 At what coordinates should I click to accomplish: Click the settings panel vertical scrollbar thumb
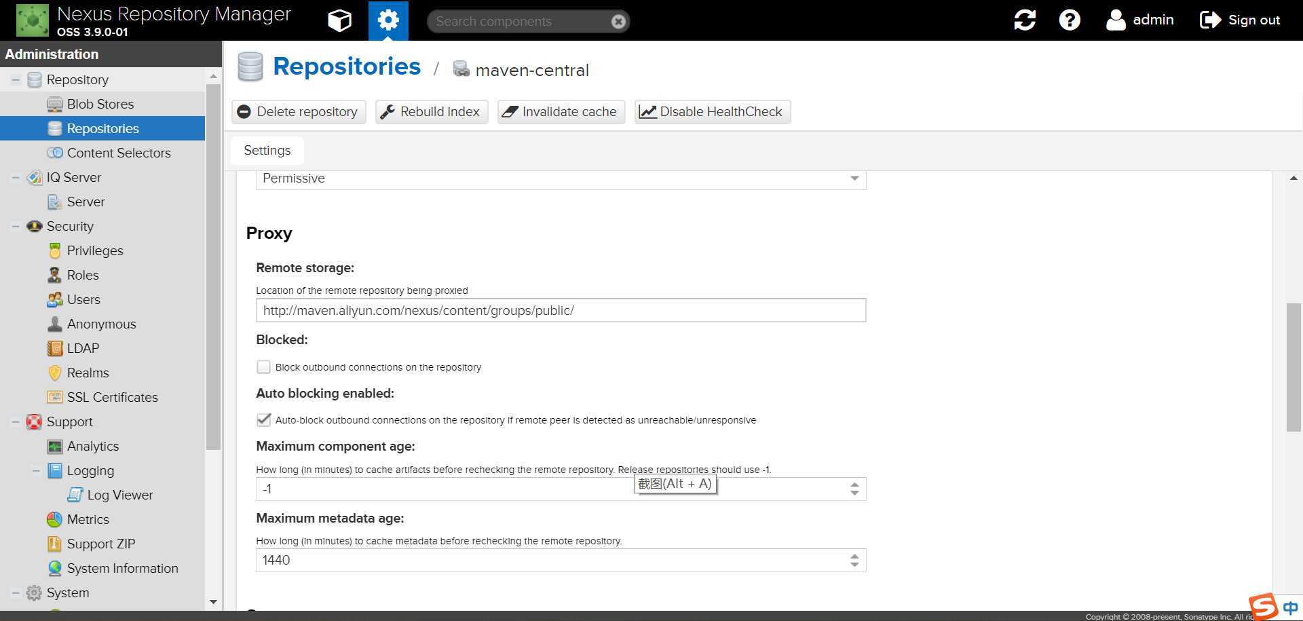pos(1293,367)
